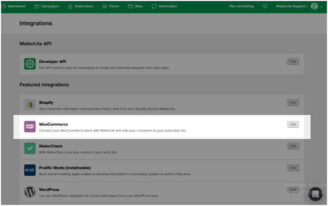
Task: Open the Sites section
Action: 135,6
